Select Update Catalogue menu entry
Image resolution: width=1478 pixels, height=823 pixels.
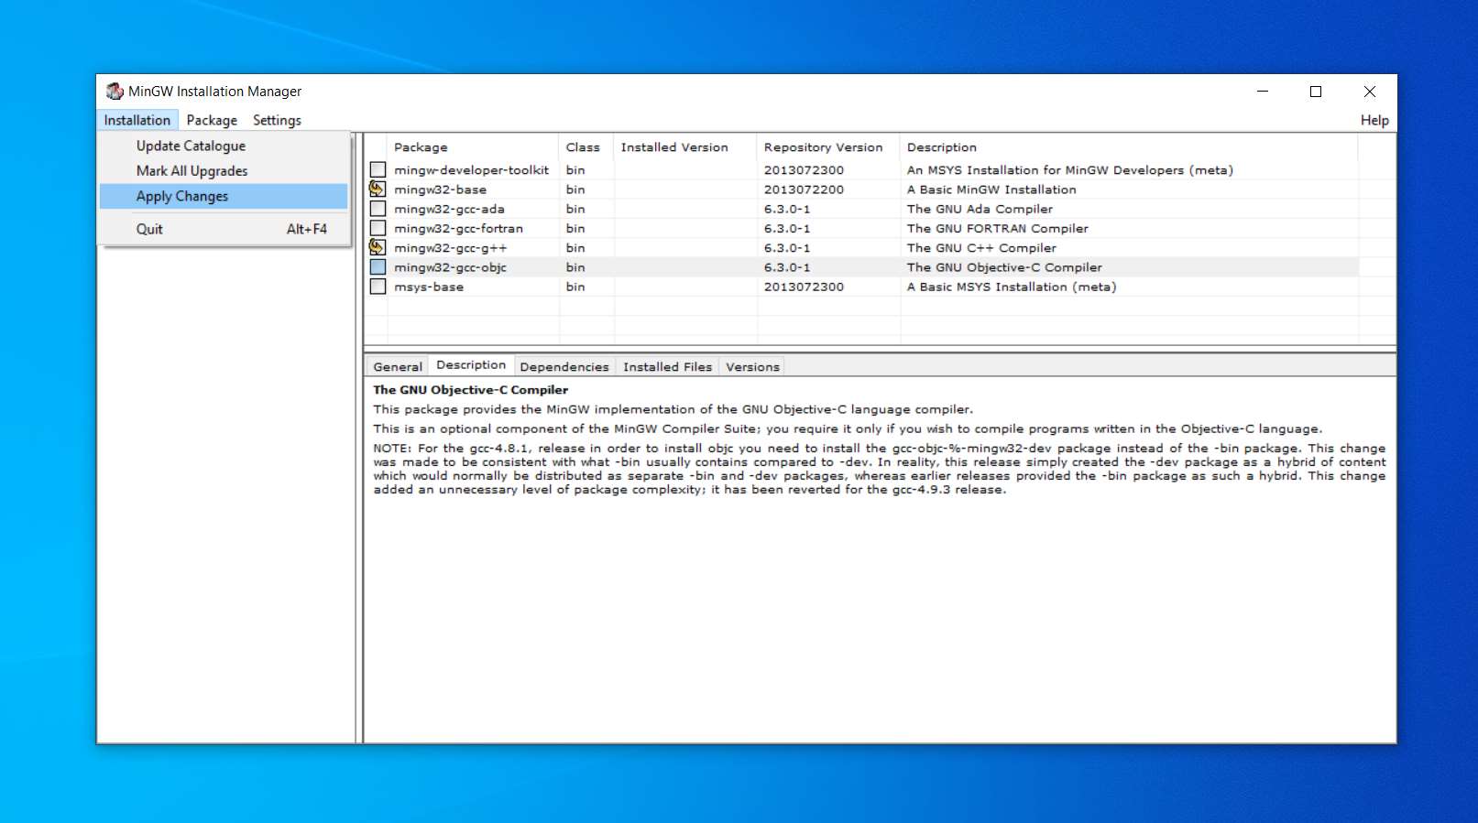tap(191, 146)
